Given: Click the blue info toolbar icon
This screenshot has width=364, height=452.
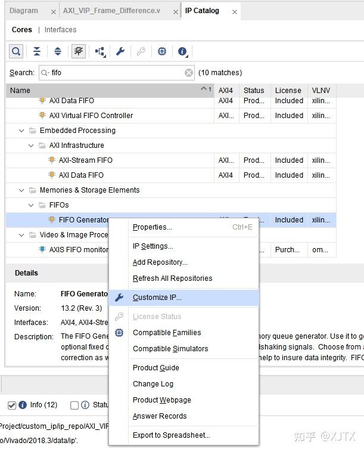Looking at the screenshot, I should pyautogui.click(x=182, y=52).
